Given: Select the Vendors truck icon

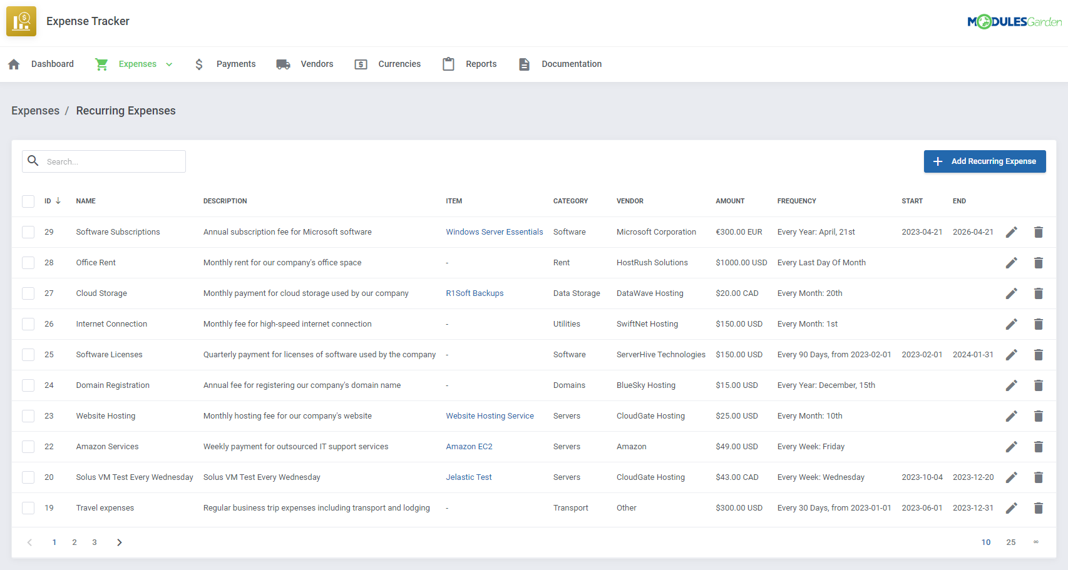Looking at the screenshot, I should click(282, 64).
